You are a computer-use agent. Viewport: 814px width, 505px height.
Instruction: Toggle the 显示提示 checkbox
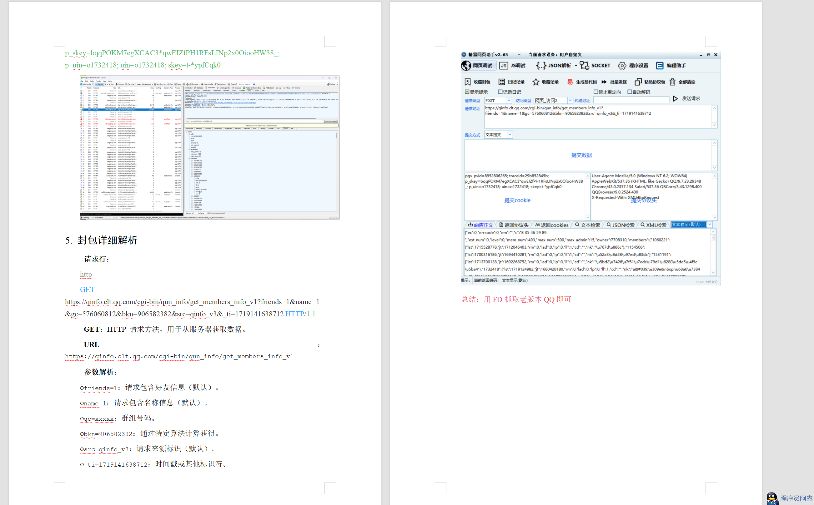point(467,92)
